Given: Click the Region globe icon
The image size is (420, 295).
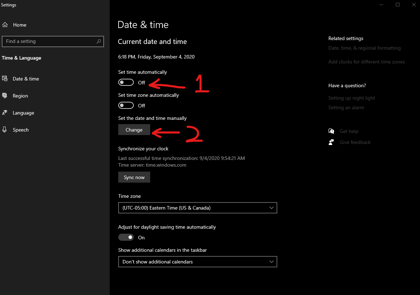Looking at the screenshot, I should pos(5,96).
